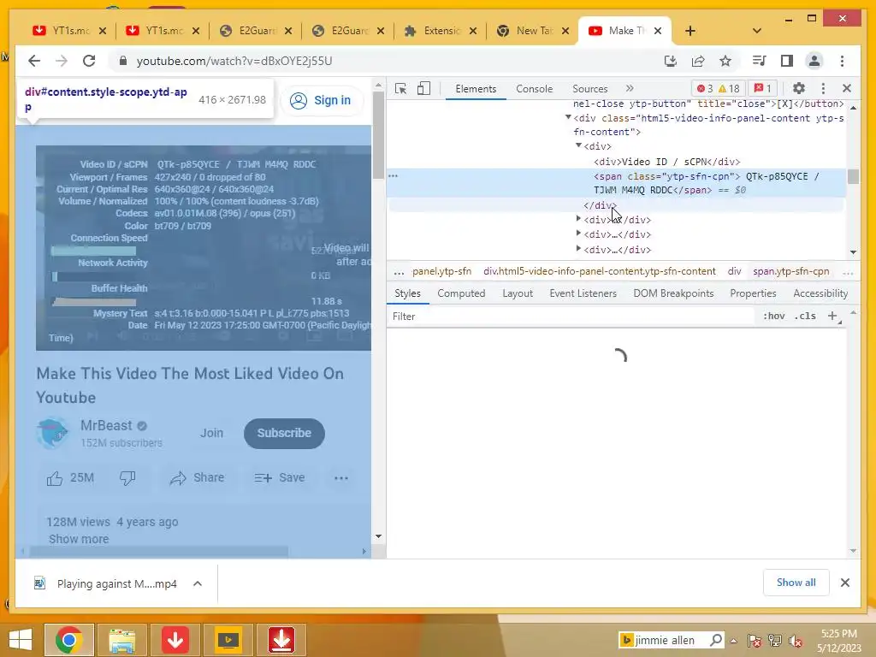This screenshot has height=657, width=876.
Task: Select div.html5-video-info-panel-content breadcrumb item
Action: point(600,271)
